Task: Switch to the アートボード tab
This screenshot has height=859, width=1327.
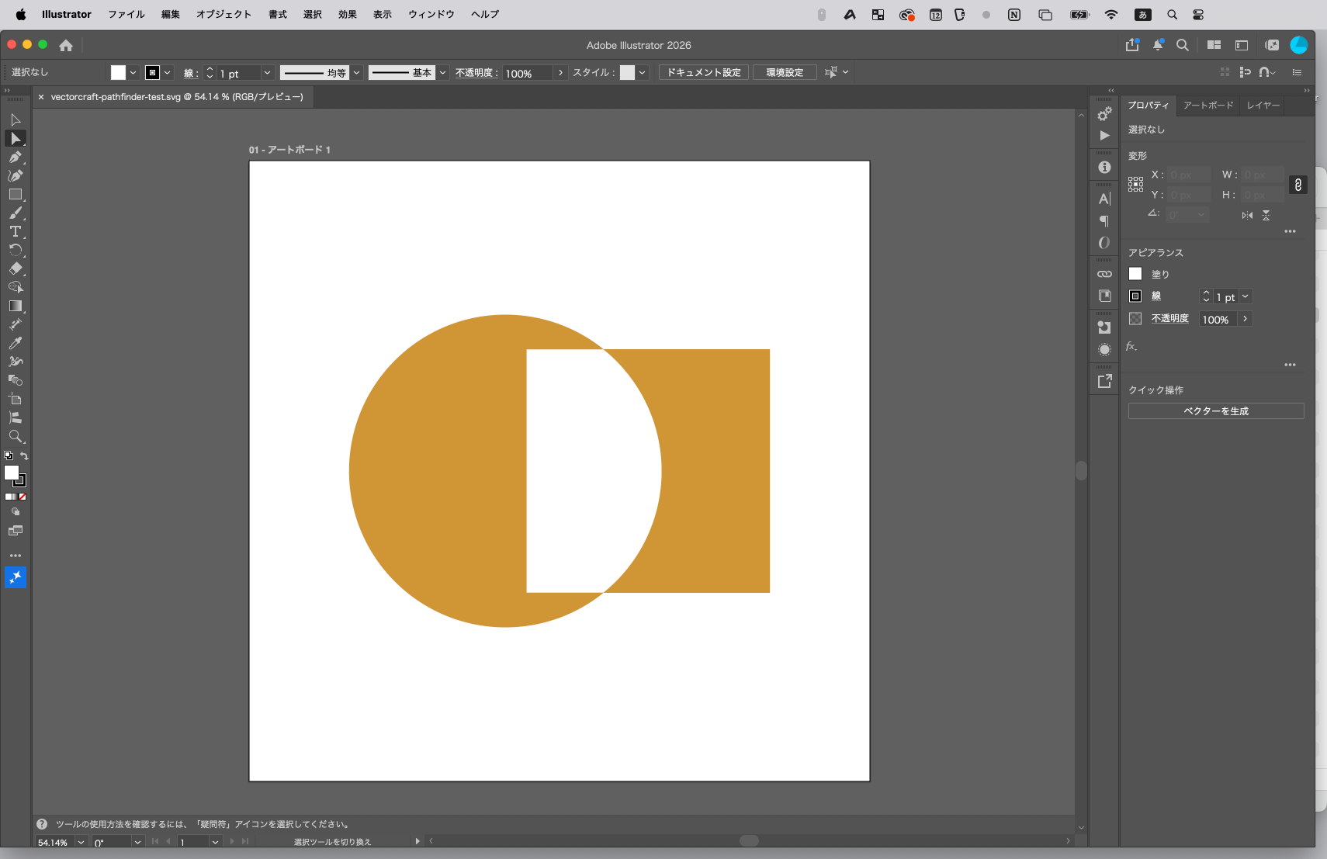Action: pos(1207,105)
